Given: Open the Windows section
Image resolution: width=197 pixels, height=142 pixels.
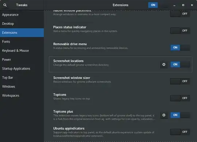Looking at the screenshot, I should click(x=22, y=87).
